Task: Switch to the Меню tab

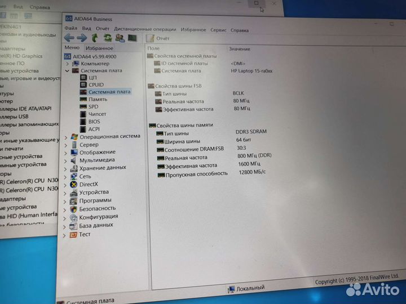Action: click(x=72, y=47)
